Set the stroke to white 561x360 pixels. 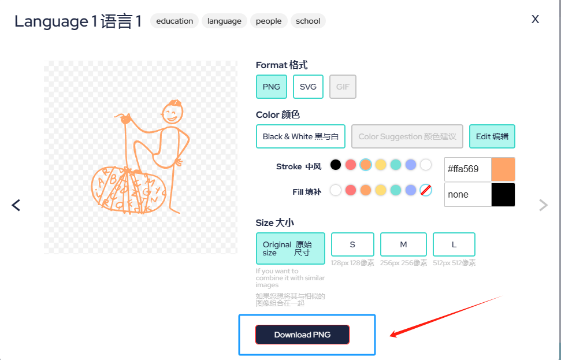426,165
